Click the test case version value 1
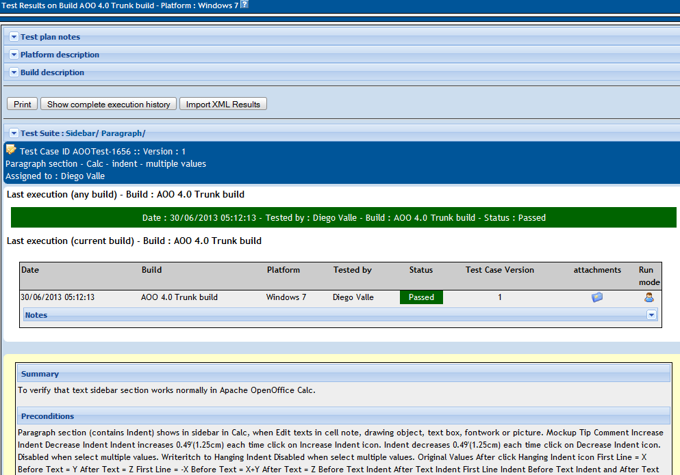This screenshot has width=680, height=475. click(x=500, y=297)
